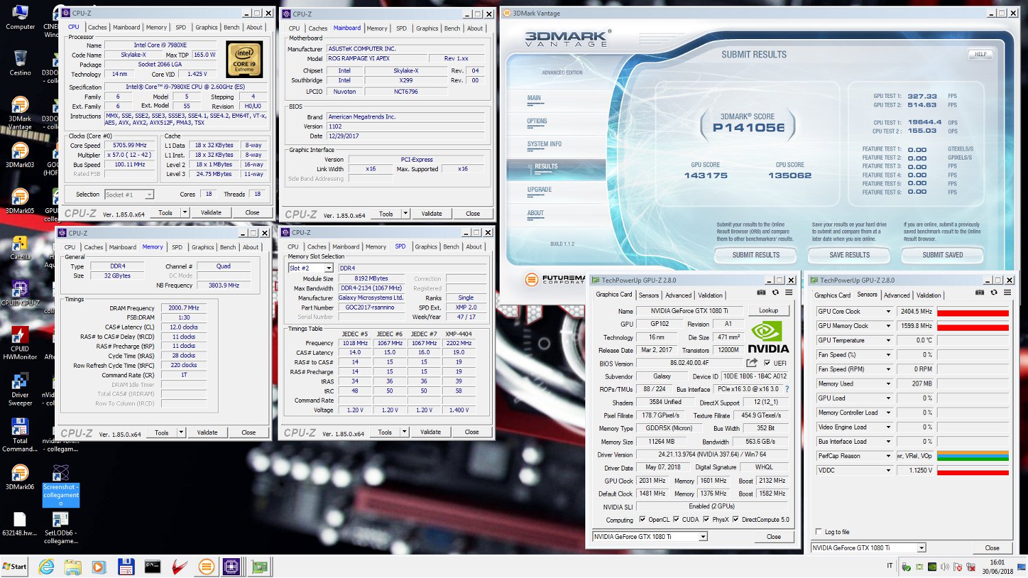The image size is (1028, 578).
Task: Click the PerfCap Reason multicolor graph bar
Action: tap(973, 456)
